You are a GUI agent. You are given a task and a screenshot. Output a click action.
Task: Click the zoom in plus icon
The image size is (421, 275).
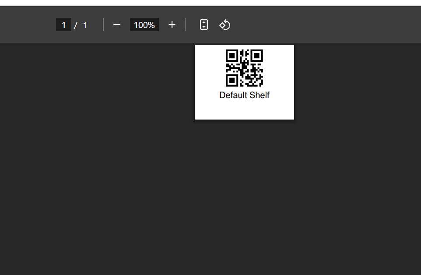click(x=172, y=25)
